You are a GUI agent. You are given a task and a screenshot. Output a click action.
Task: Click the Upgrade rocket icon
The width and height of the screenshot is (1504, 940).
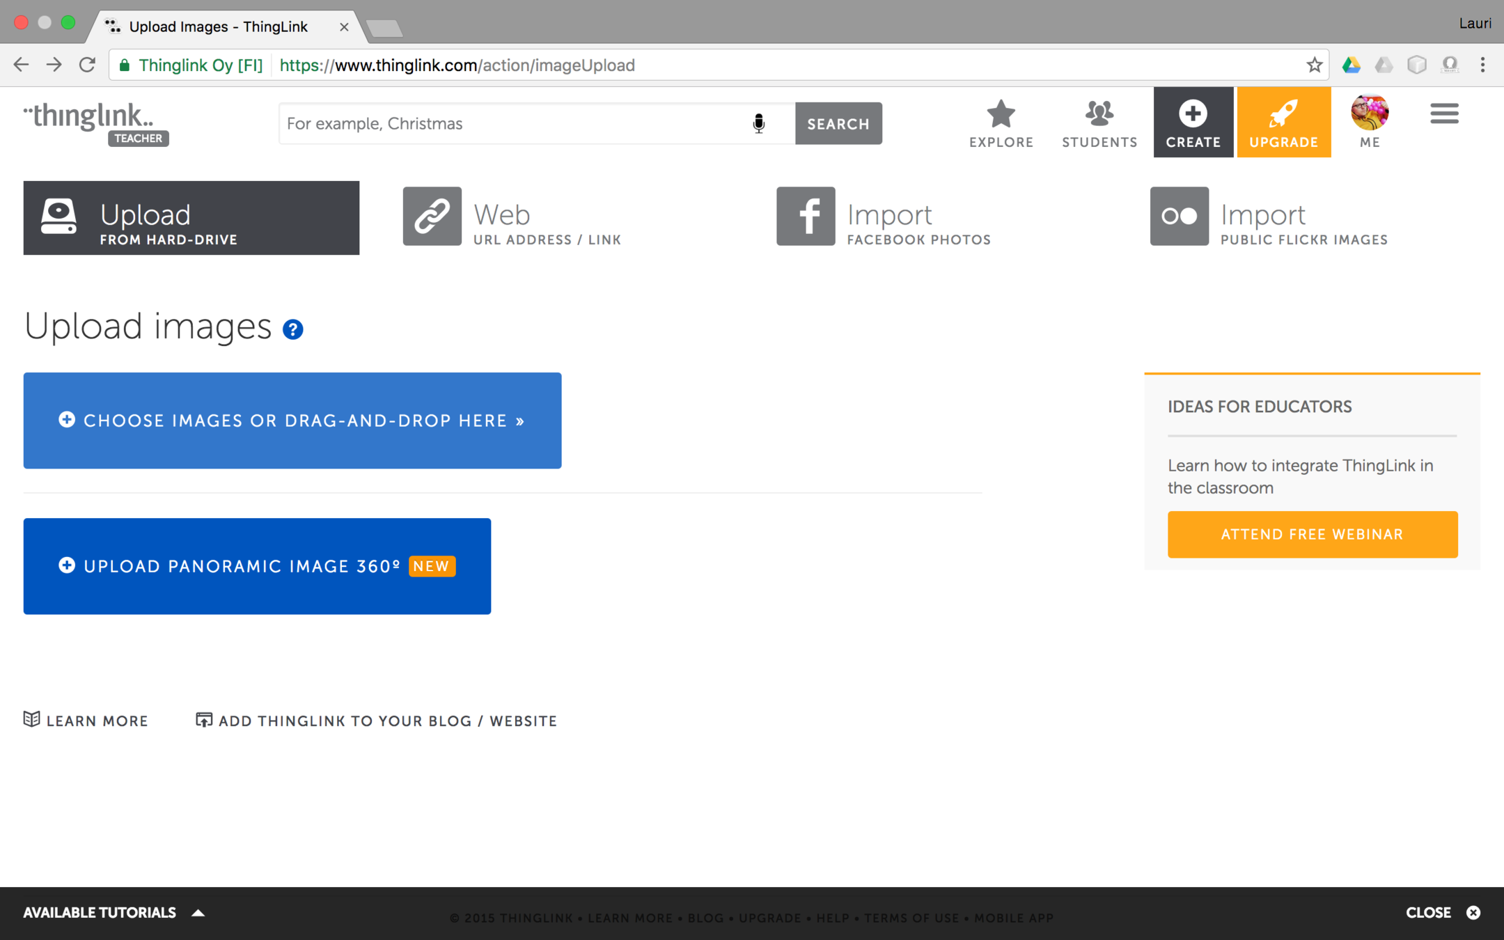click(1283, 114)
